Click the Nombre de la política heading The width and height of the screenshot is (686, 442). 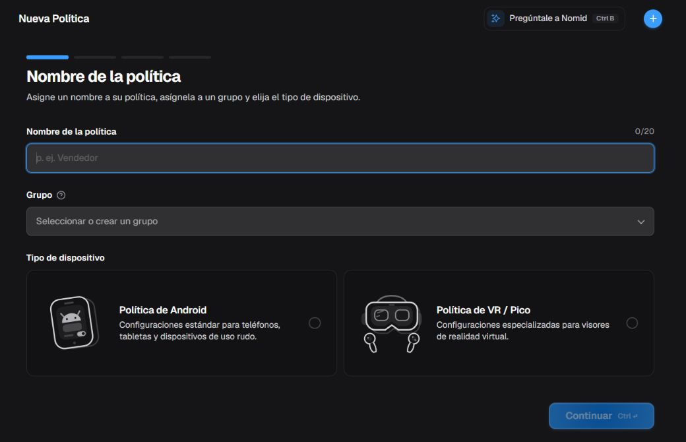pyautogui.click(x=104, y=77)
